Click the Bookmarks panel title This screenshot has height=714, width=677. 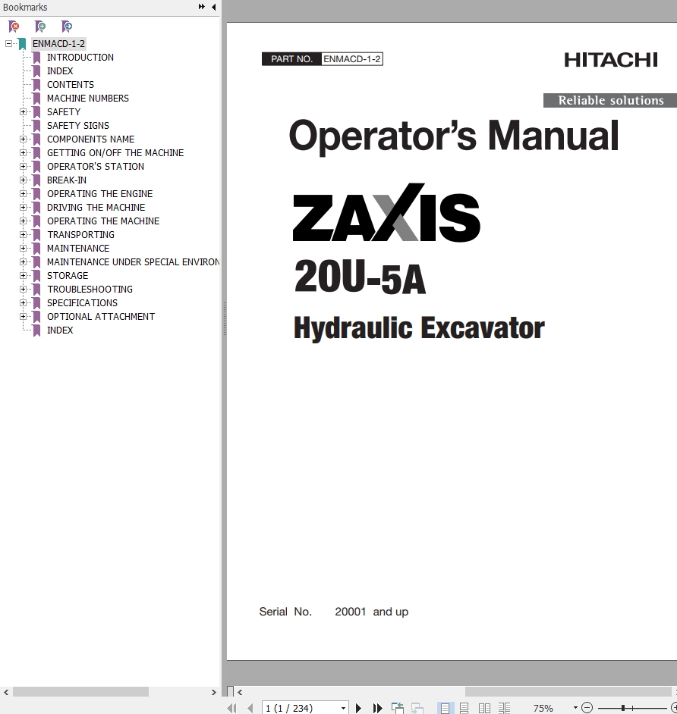click(25, 8)
